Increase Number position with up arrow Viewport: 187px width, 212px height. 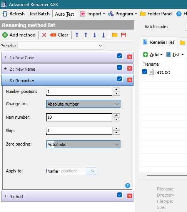point(116,89)
